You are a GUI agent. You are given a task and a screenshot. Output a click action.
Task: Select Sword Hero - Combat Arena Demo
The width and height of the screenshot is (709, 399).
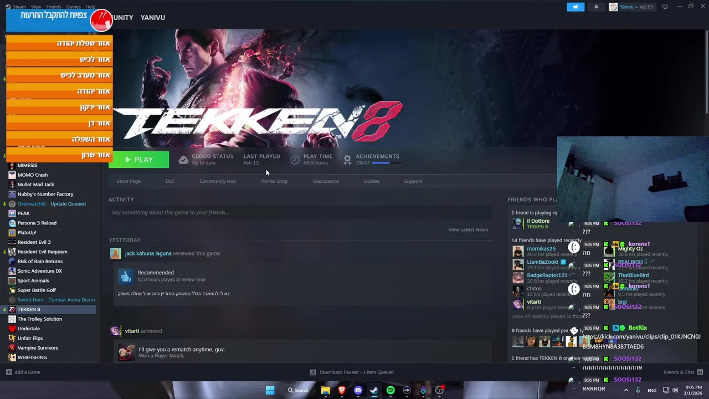click(x=56, y=300)
